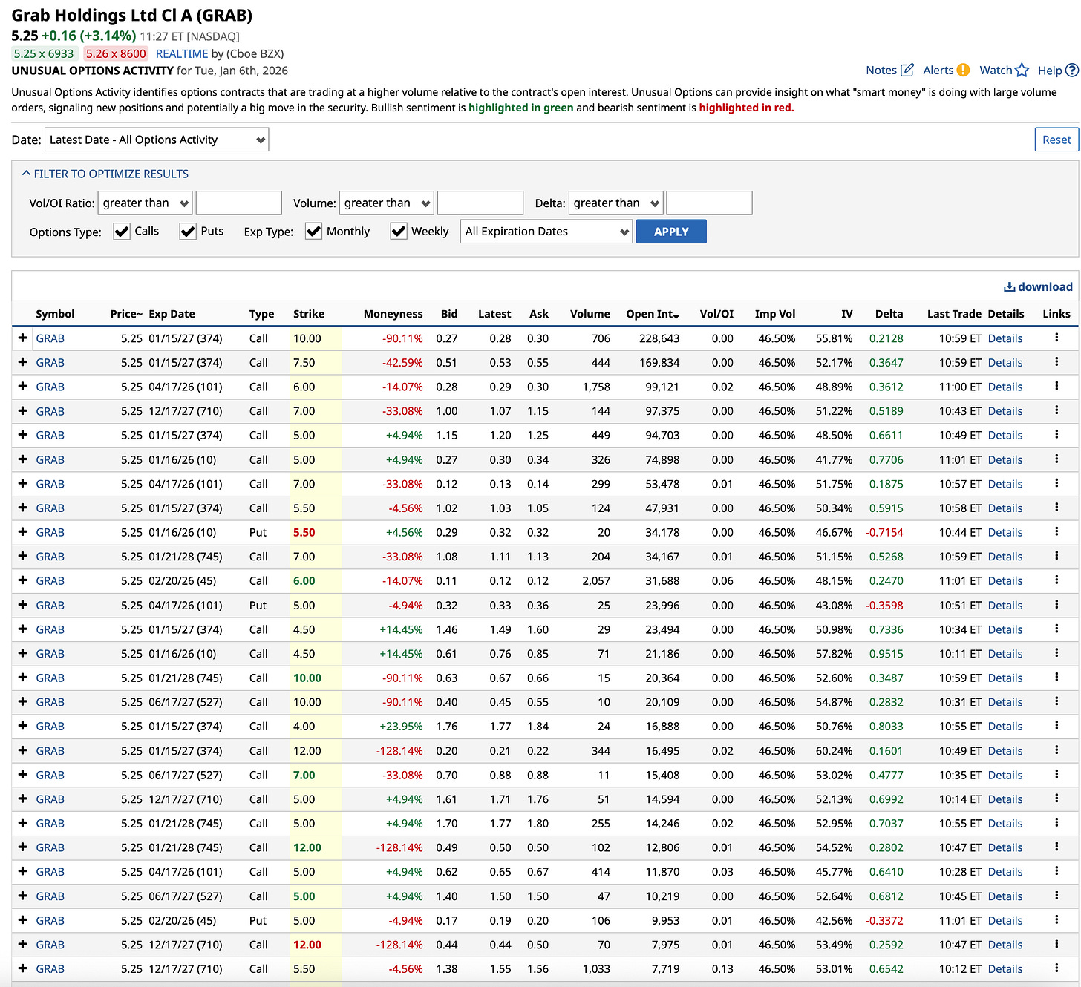Open links menu for row with open interest 7,719

click(x=1056, y=968)
